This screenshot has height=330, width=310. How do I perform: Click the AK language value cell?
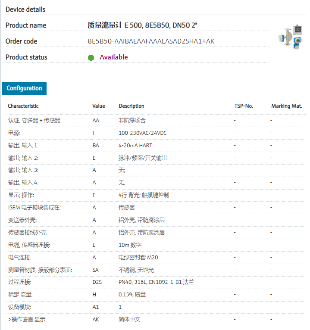coord(96,320)
